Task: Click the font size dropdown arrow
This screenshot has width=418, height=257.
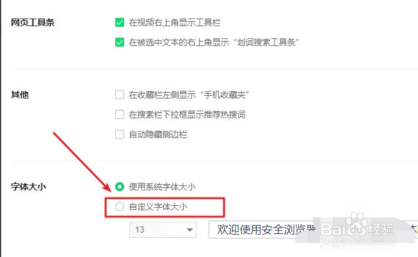Action: click(190, 230)
